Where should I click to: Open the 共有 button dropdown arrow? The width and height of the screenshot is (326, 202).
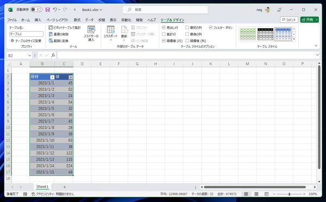coord(317,20)
